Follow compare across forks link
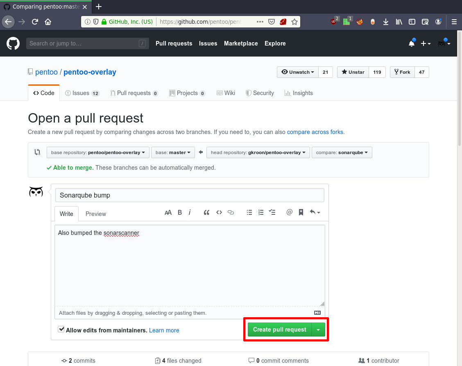 [315, 132]
